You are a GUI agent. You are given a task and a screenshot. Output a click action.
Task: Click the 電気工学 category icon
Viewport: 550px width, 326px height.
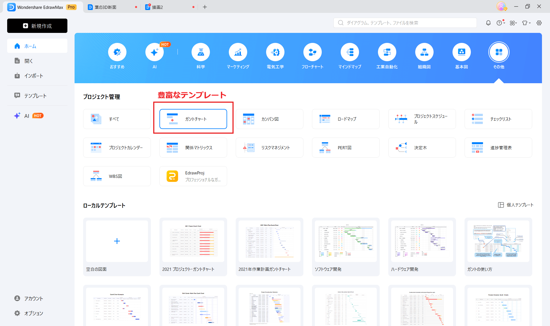click(275, 52)
